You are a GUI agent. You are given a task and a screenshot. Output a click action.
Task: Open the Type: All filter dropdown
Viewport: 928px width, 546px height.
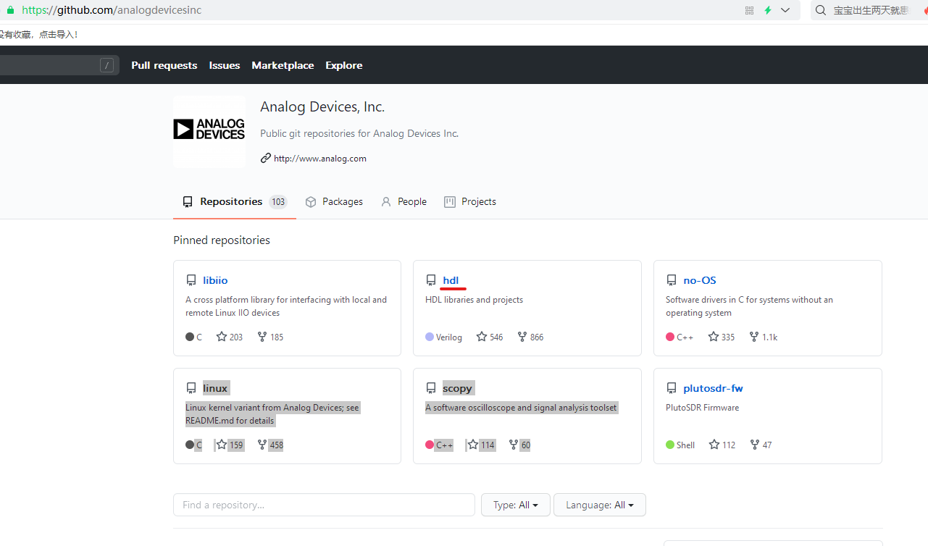pos(515,505)
